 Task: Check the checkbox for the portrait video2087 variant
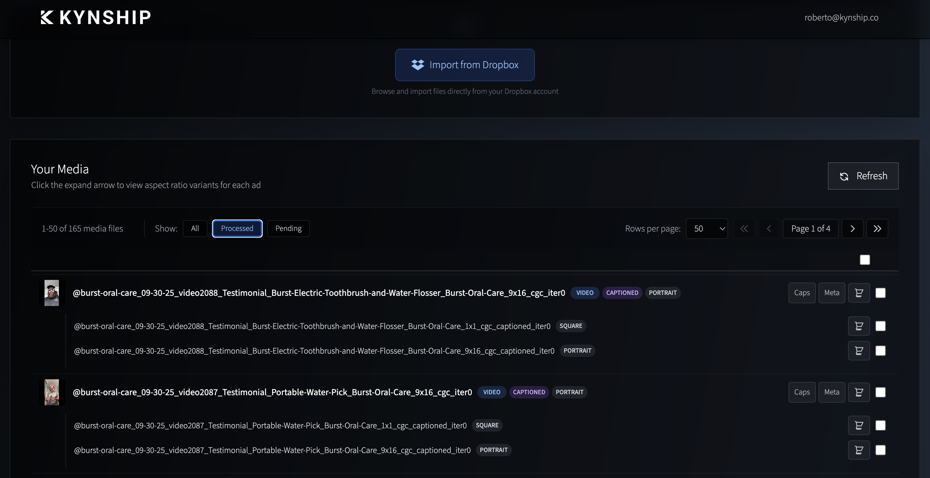[x=881, y=450]
